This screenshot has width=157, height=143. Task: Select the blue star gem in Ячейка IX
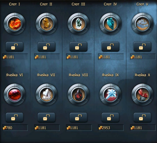click(x=111, y=95)
